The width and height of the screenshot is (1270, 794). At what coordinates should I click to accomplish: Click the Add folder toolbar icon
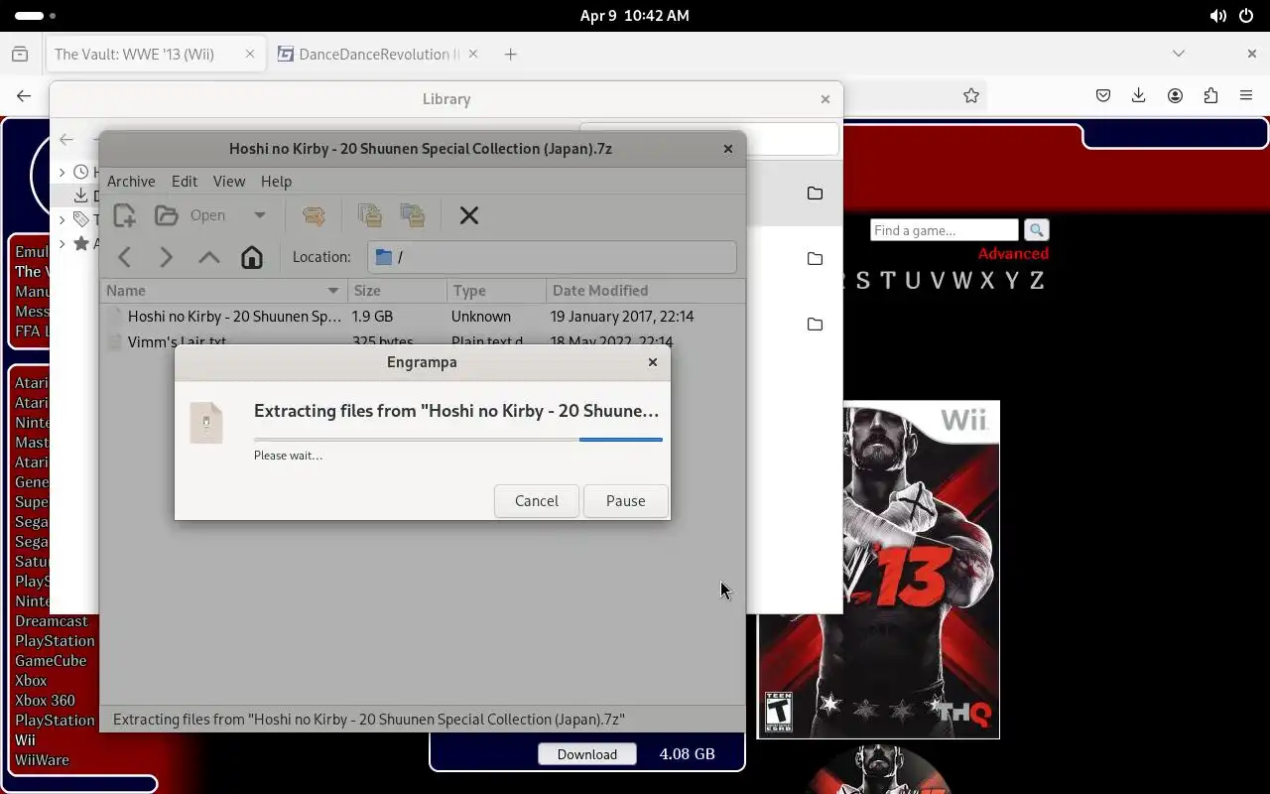point(413,215)
